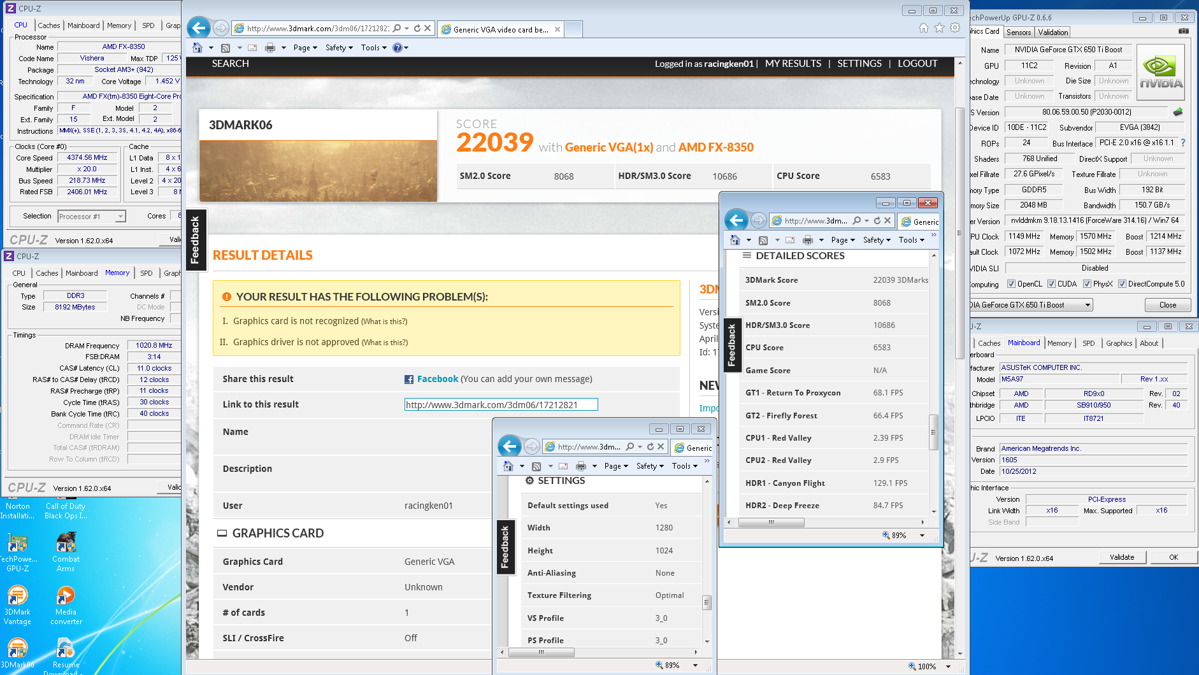Expand toolbar overflow chevron in Detailed Scores window
Viewport: 1199px width, 675px height.
tap(933, 235)
